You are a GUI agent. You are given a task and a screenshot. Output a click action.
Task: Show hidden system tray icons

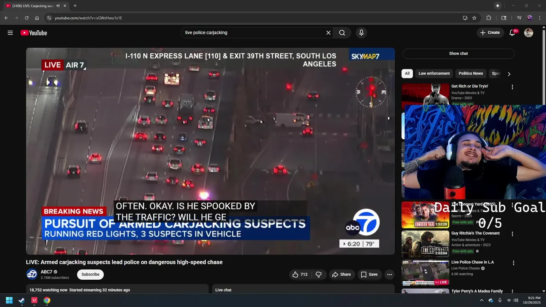[482, 300]
